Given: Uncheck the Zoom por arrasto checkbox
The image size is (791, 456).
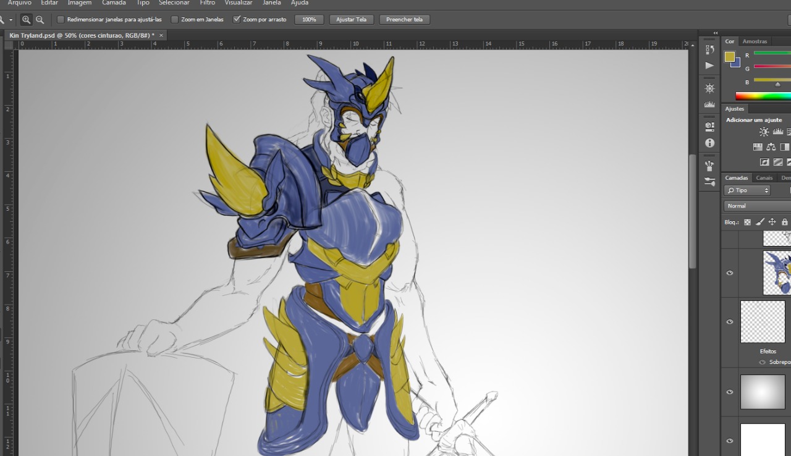Looking at the screenshot, I should point(237,20).
